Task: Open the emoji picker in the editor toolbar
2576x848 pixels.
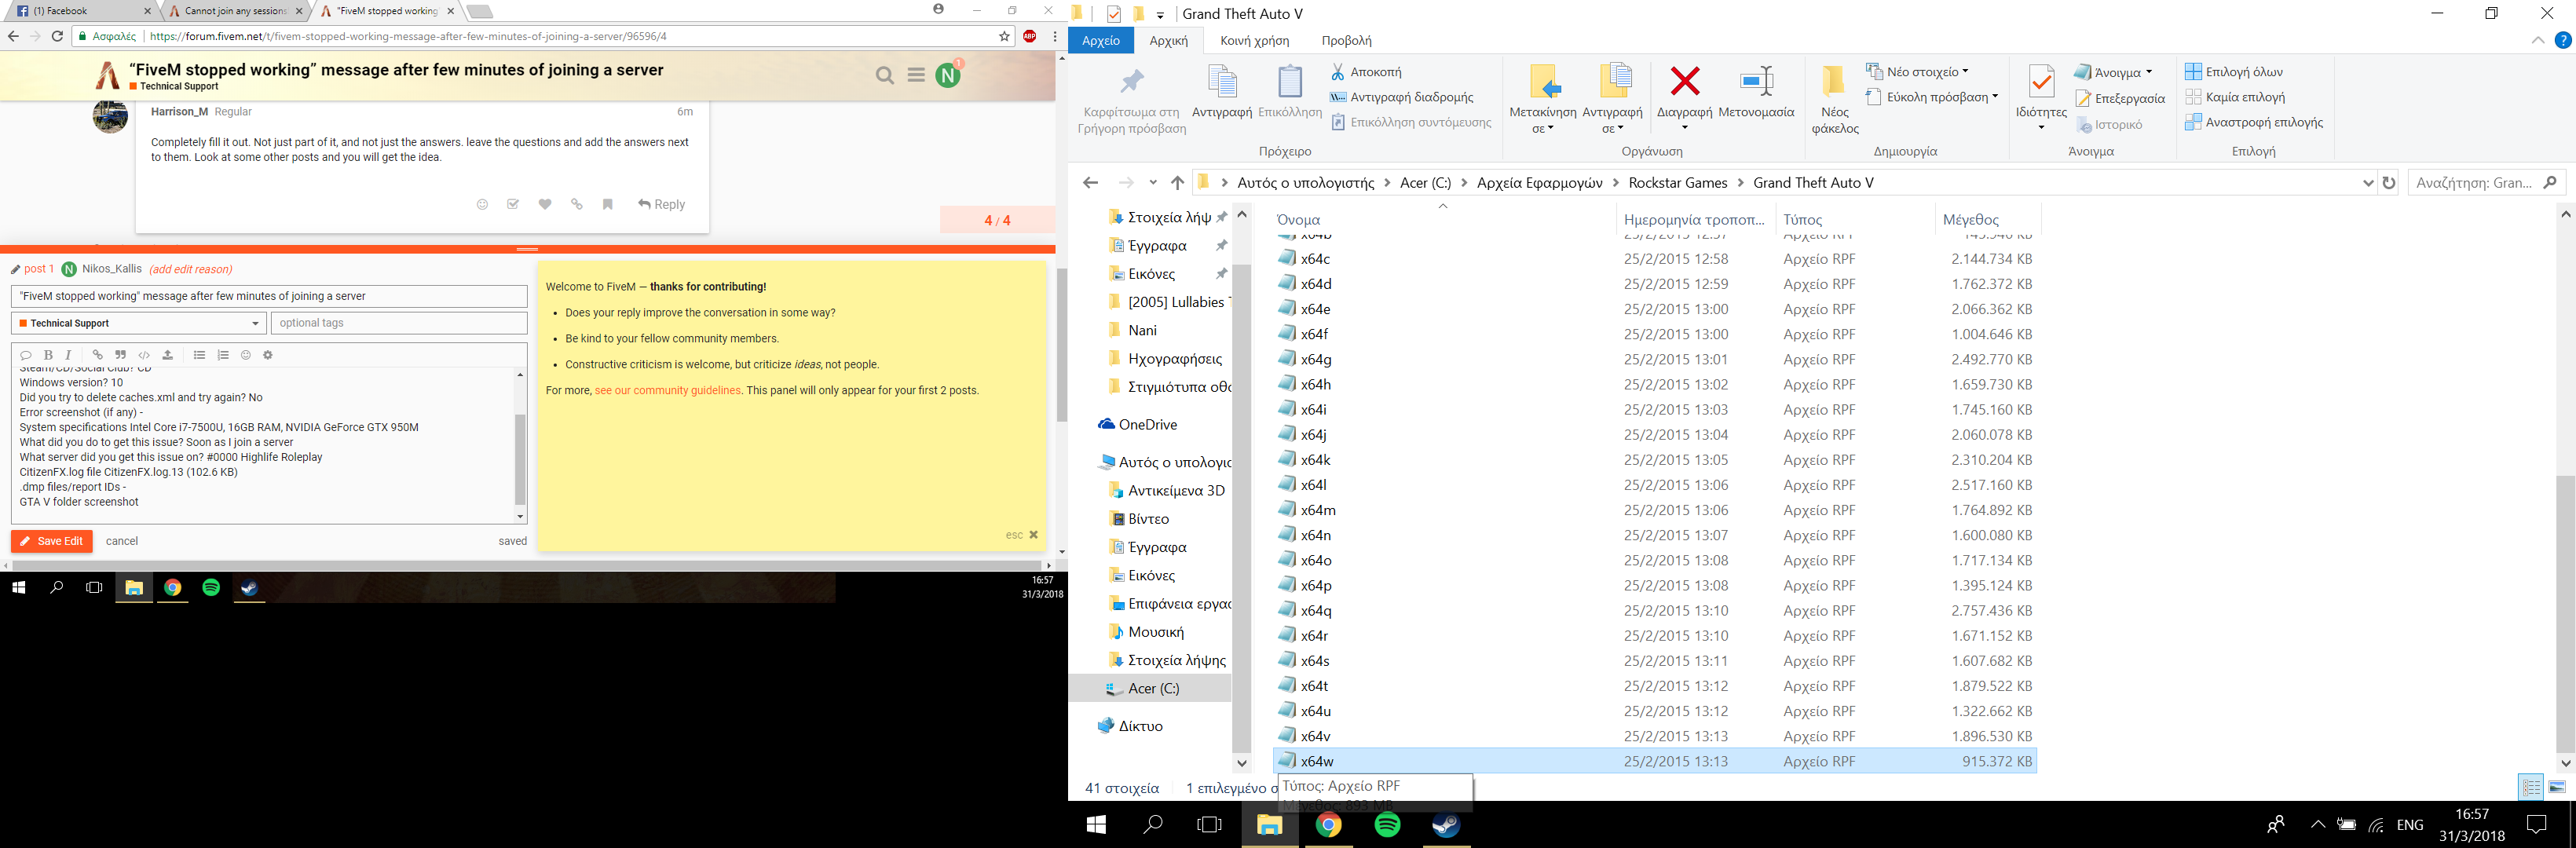Action: tap(246, 355)
